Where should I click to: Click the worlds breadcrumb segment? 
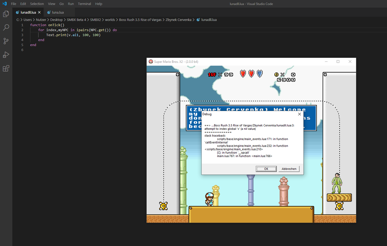110,20
